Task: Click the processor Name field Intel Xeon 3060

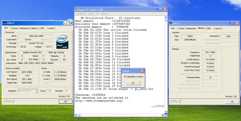Action: (x=36, y=36)
